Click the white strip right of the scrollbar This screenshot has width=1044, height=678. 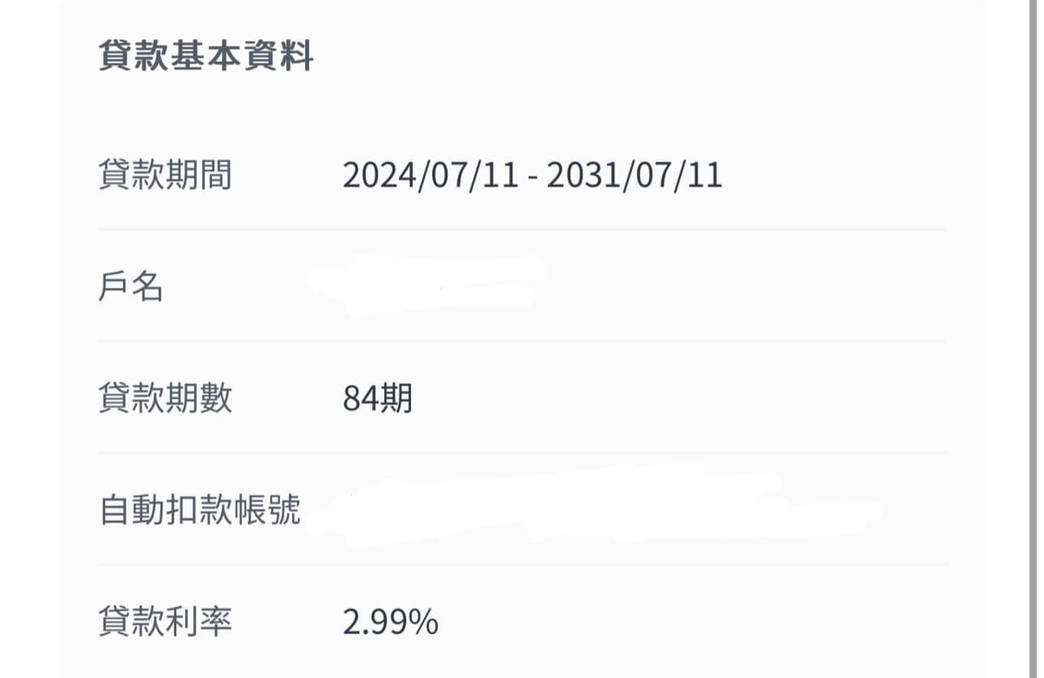point(1039,339)
